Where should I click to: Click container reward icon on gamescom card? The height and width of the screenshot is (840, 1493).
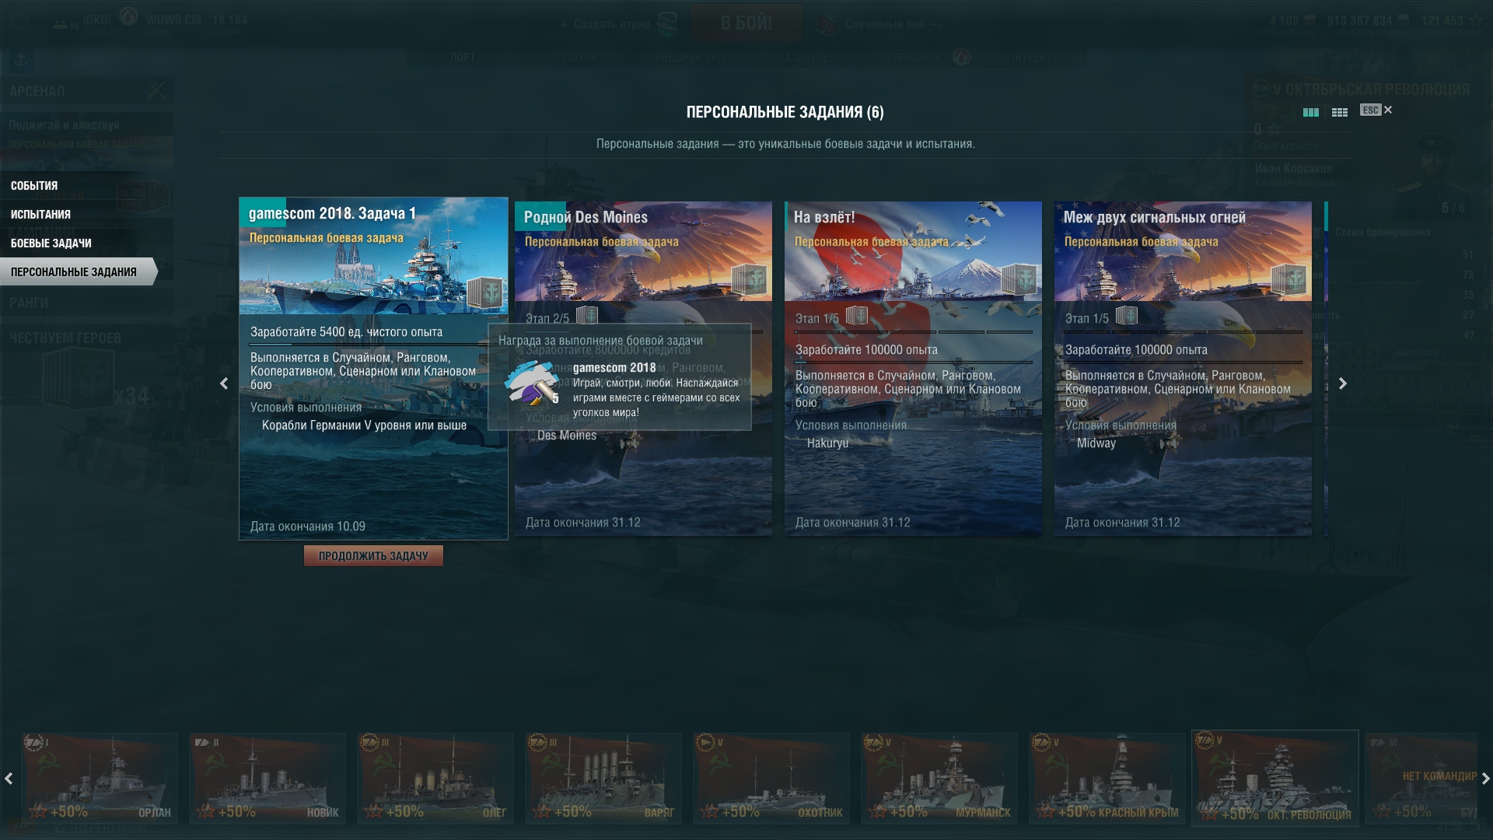coord(484,292)
